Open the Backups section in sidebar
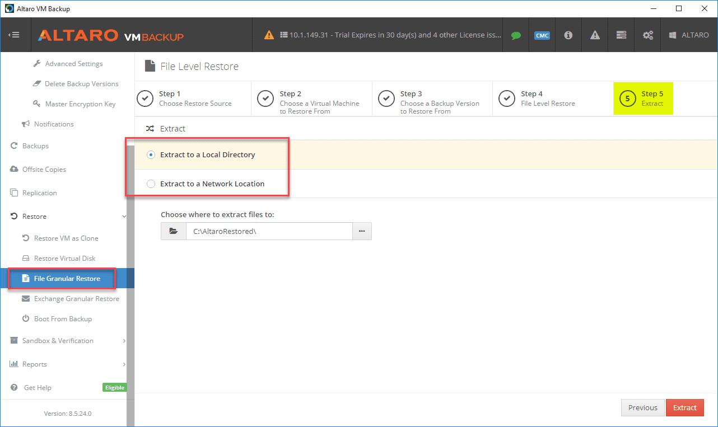Screen dimensions: 718x427 (30, 146)
